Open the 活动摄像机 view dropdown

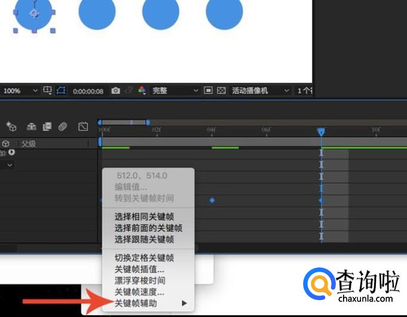tap(261, 90)
